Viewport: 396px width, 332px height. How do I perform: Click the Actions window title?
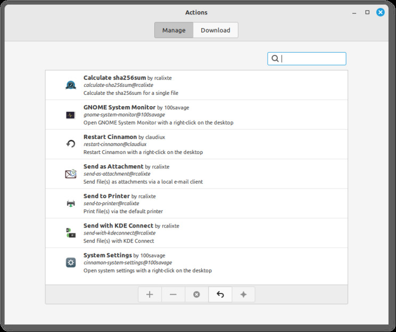click(x=196, y=12)
